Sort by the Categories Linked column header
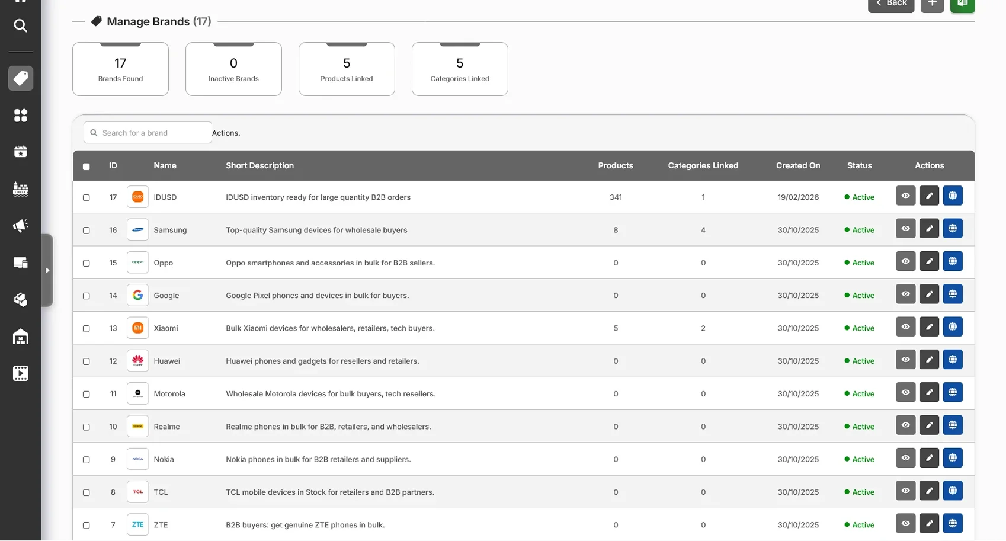 pos(703,165)
